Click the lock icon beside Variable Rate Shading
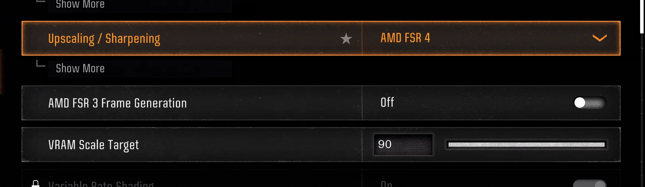645x187 pixels. [36, 184]
